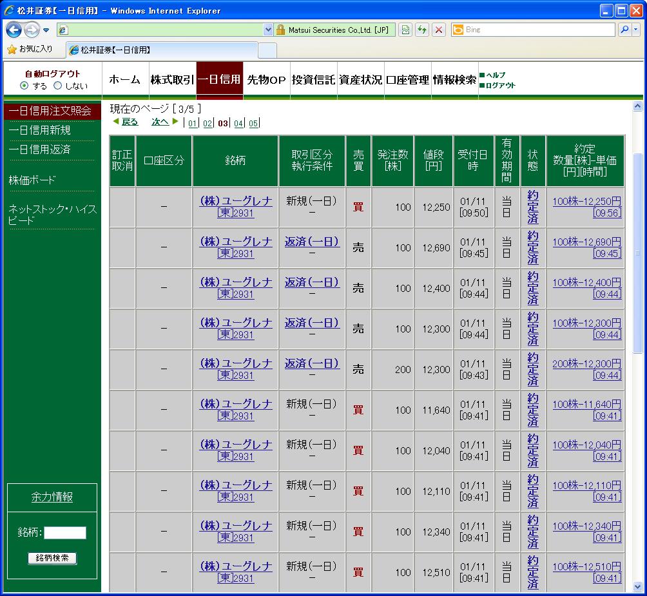Click the page icon in address bar
647x596 pixels.
(x=63, y=30)
